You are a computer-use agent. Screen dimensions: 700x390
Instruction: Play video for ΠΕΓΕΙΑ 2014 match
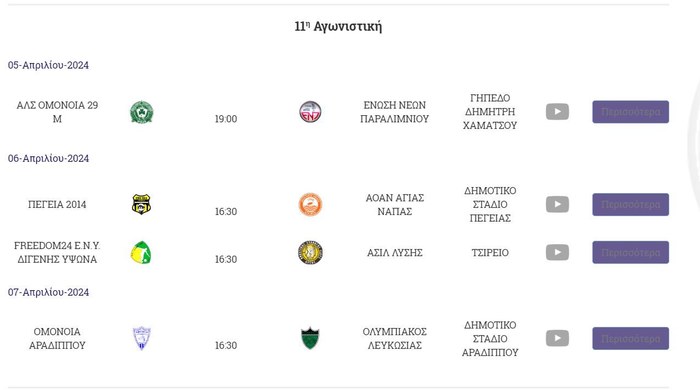[557, 205]
